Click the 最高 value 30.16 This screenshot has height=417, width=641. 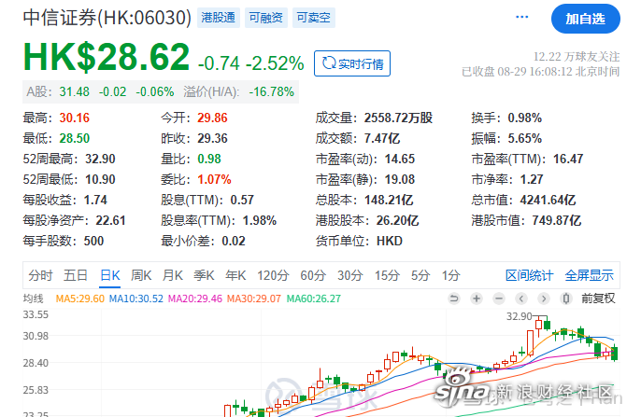click(75, 118)
